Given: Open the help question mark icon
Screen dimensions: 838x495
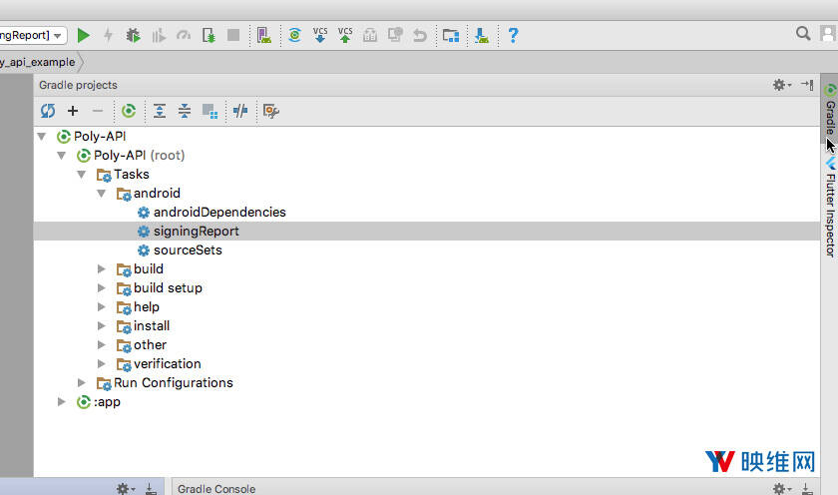Looking at the screenshot, I should click(x=513, y=35).
